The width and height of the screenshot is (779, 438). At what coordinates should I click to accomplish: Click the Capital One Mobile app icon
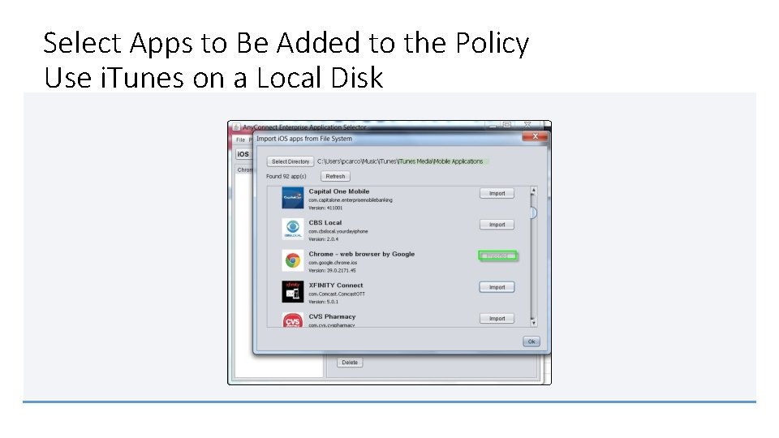coord(293,198)
